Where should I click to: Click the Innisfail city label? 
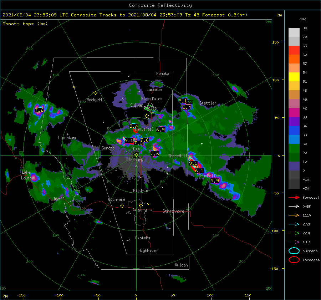[x=144, y=129]
